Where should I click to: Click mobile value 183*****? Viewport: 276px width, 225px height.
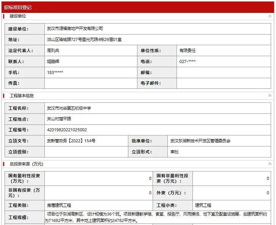coord(55,72)
